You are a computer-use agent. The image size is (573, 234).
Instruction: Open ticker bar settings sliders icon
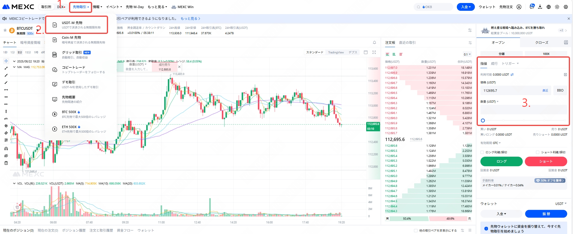[x=470, y=30]
